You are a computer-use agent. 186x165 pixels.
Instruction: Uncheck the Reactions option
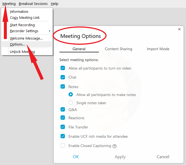coord(63,118)
